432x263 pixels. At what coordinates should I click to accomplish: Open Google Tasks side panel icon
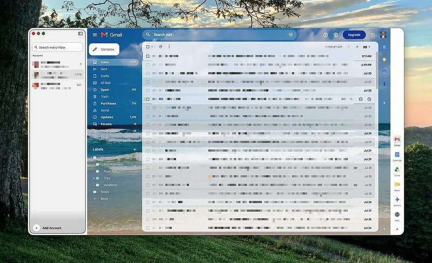coord(384,72)
